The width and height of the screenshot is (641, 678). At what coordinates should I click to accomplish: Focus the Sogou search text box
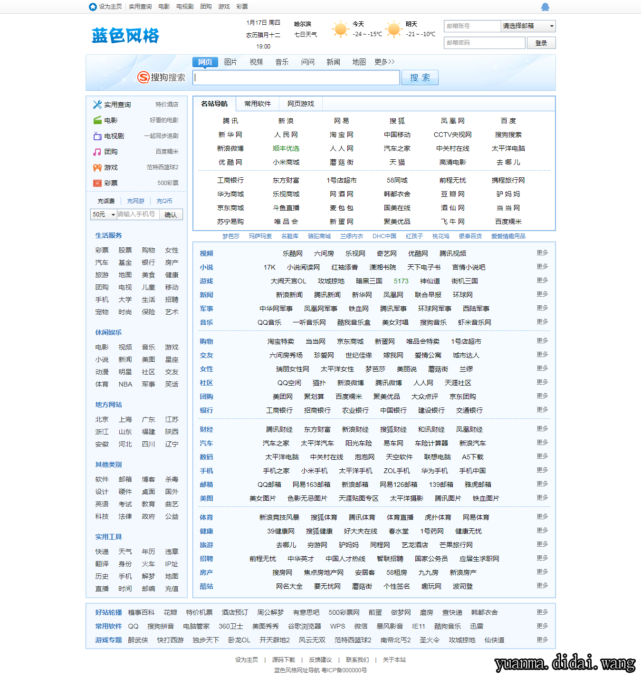click(x=296, y=77)
